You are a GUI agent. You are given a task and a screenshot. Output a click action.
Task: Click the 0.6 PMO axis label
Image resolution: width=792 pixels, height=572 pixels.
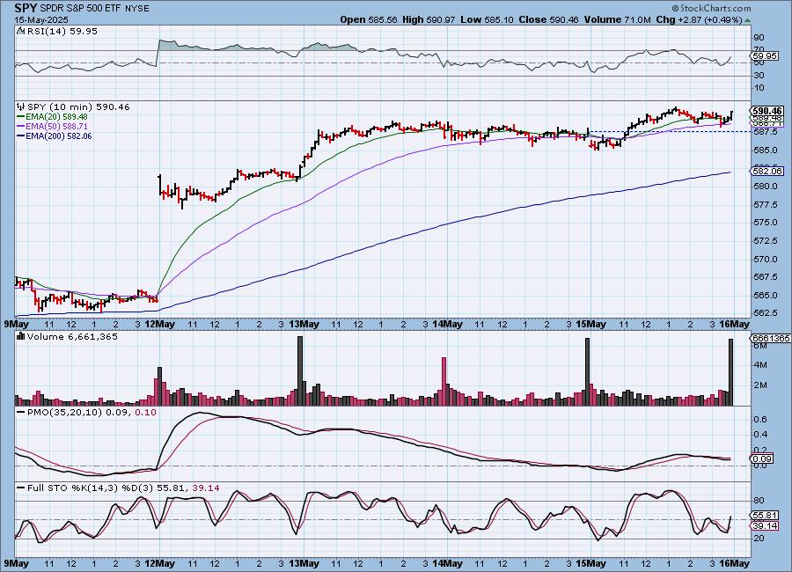tap(760, 420)
